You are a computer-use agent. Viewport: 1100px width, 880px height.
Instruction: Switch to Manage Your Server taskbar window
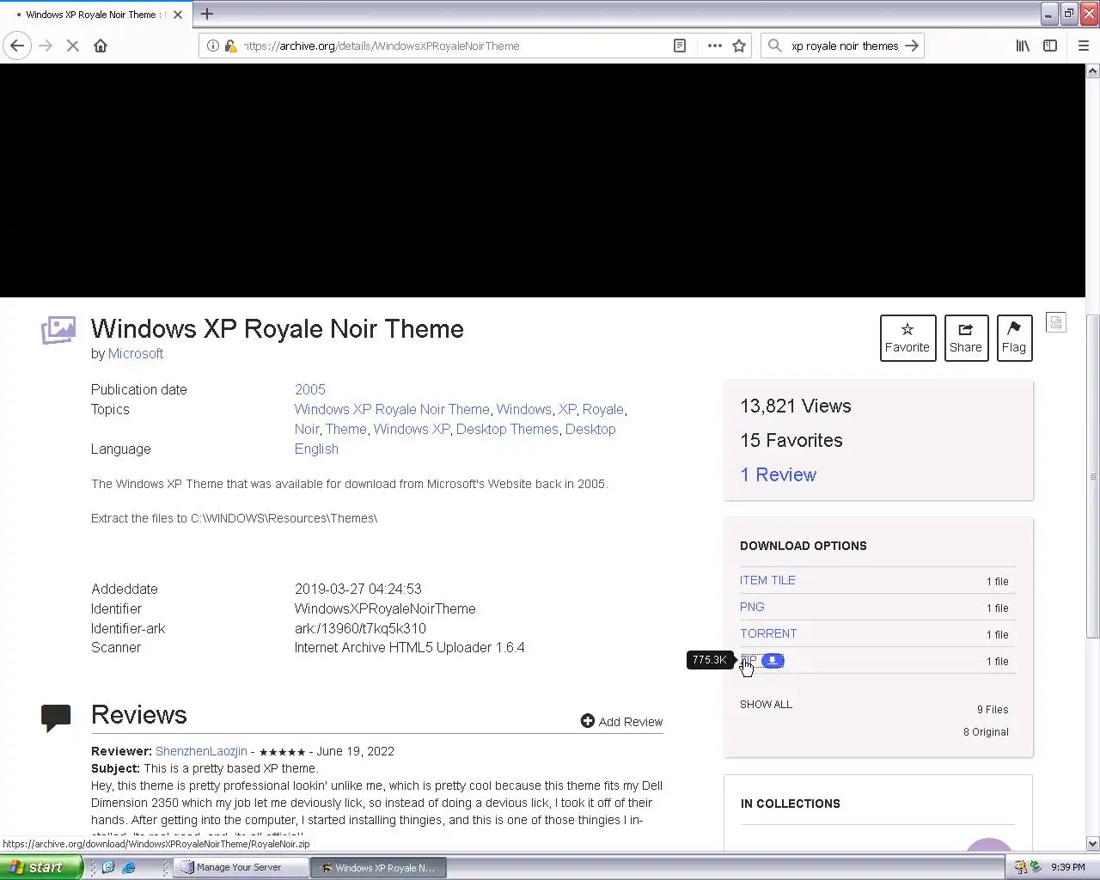click(x=241, y=867)
